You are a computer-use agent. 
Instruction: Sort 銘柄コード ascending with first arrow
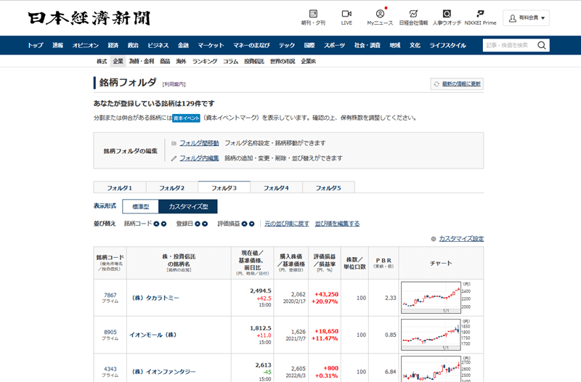pos(156,224)
